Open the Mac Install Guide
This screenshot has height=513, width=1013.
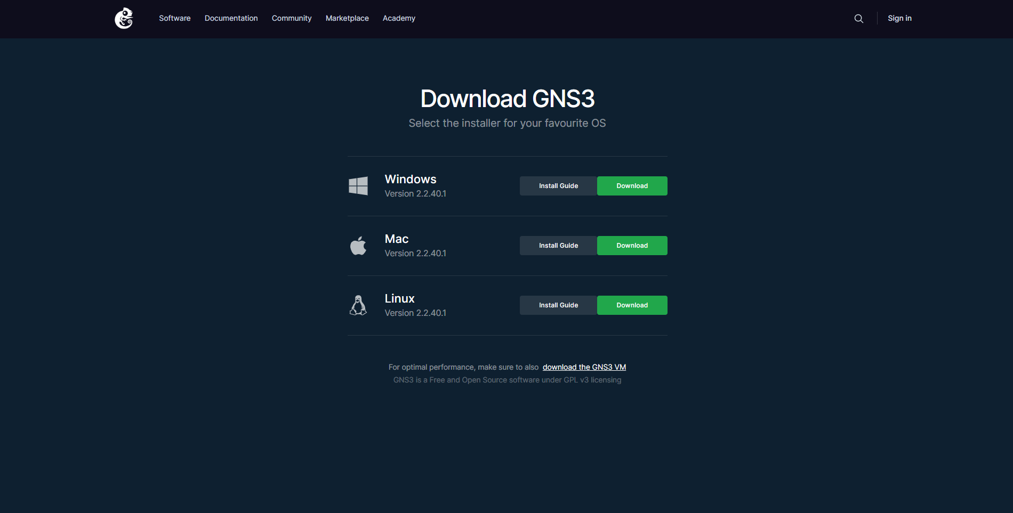click(558, 246)
